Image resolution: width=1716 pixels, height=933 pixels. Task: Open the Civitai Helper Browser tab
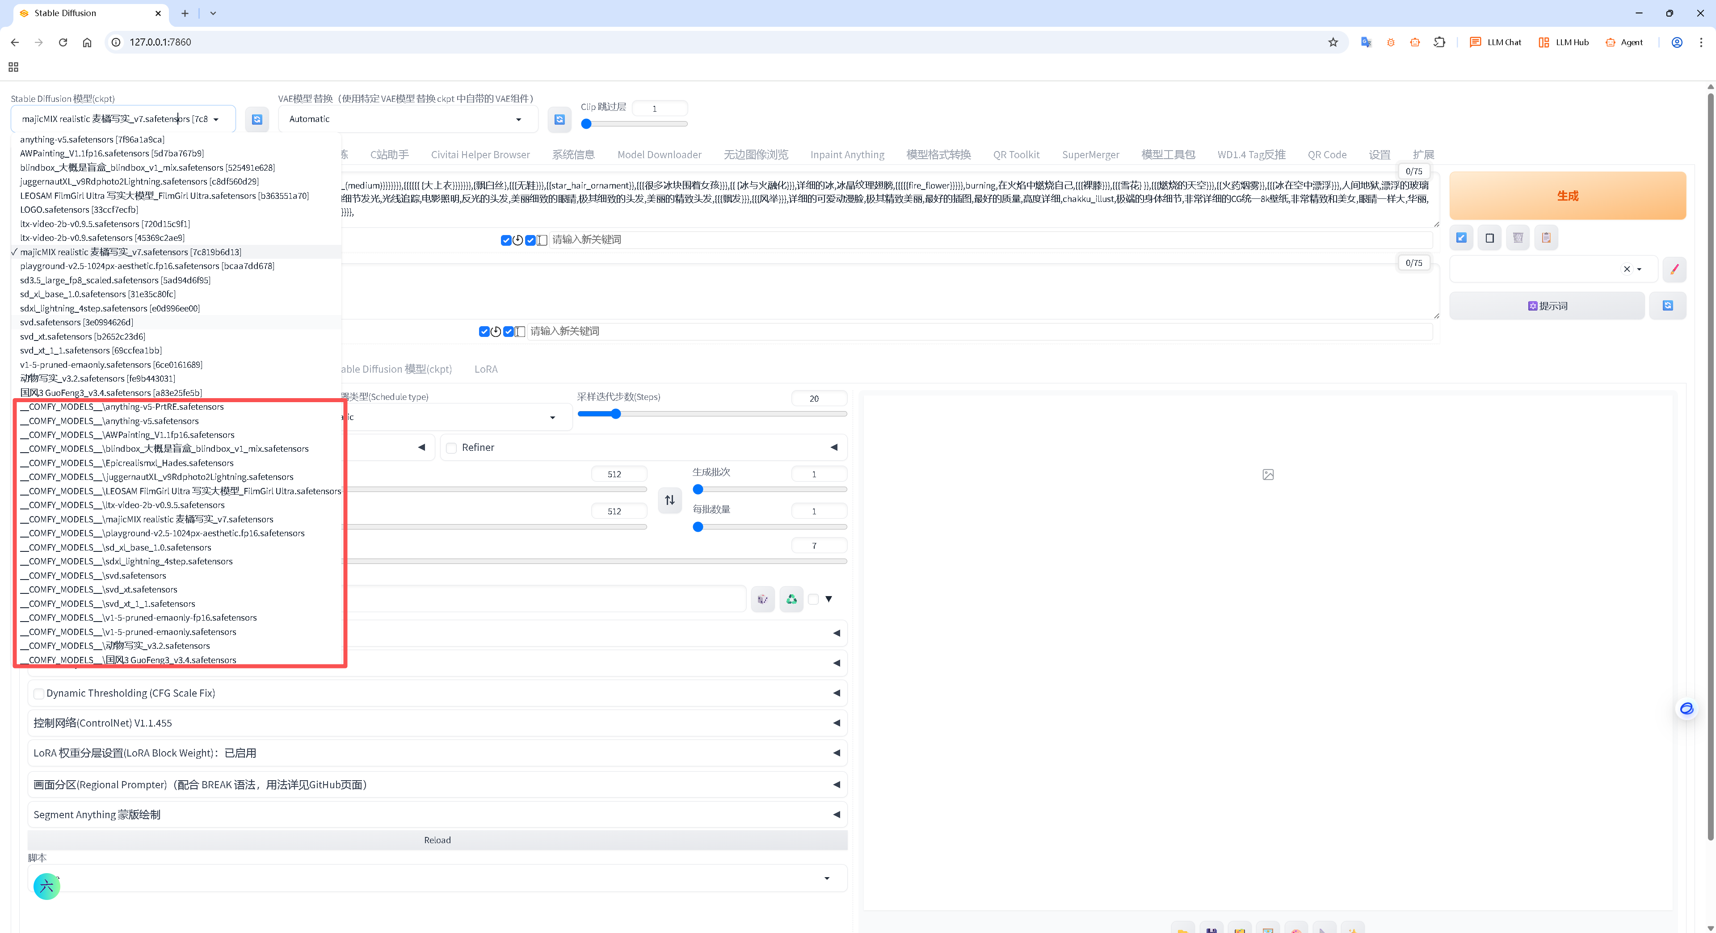pos(480,155)
